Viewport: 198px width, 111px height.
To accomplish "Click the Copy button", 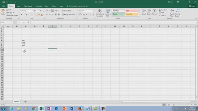I will (9, 13).
